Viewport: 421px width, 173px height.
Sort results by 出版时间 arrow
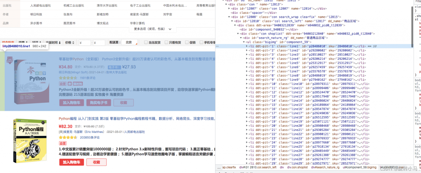pyautogui.click(x=60, y=42)
